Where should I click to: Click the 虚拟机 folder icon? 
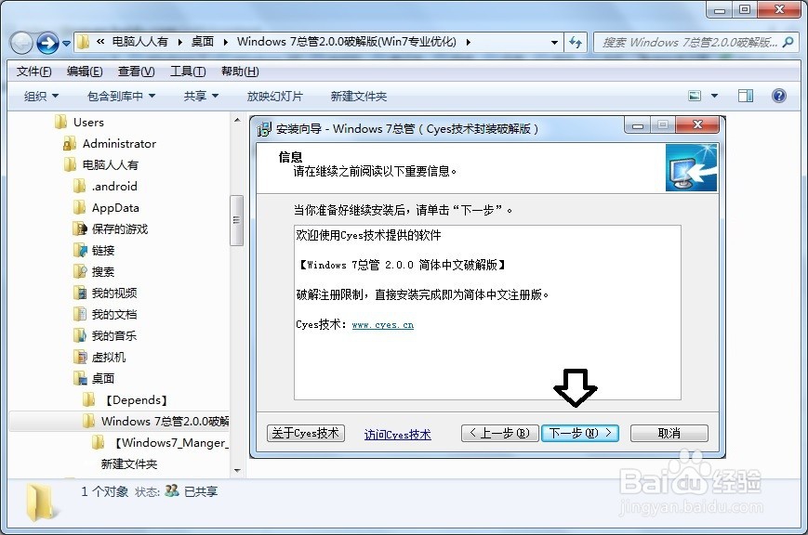click(x=80, y=358)
